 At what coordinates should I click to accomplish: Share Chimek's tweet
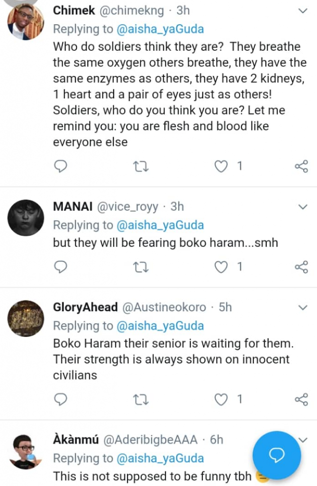click(x=301, y=166)
